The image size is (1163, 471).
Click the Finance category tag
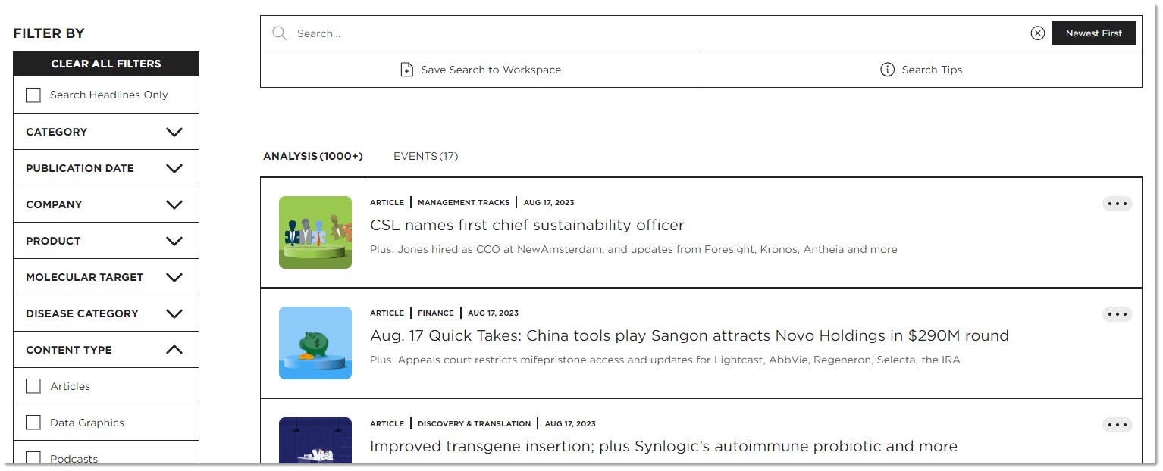[436, 313]
